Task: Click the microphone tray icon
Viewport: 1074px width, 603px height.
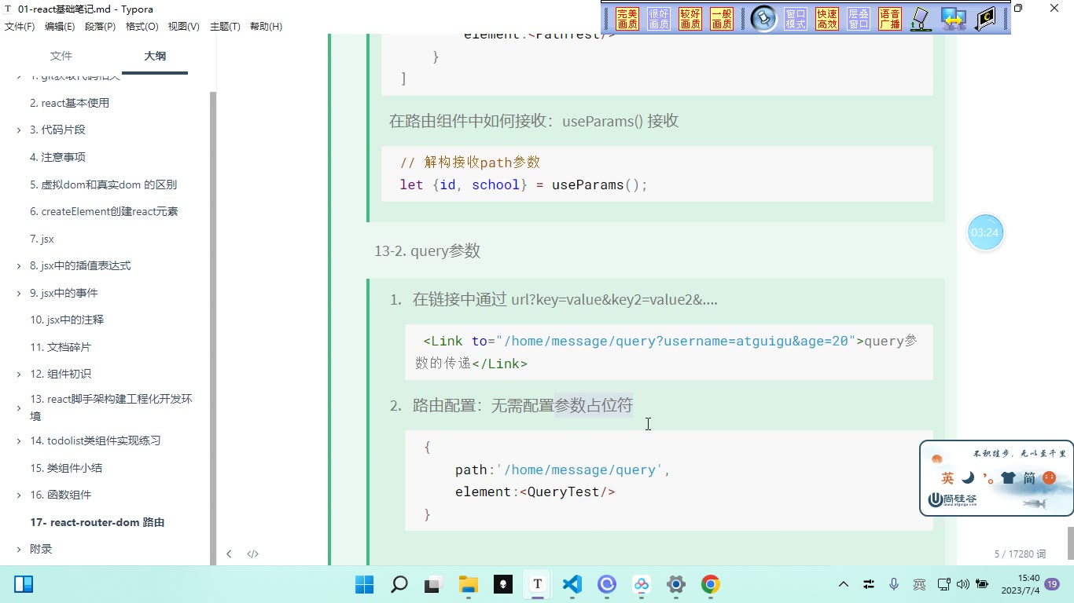Action: point(893,584)
